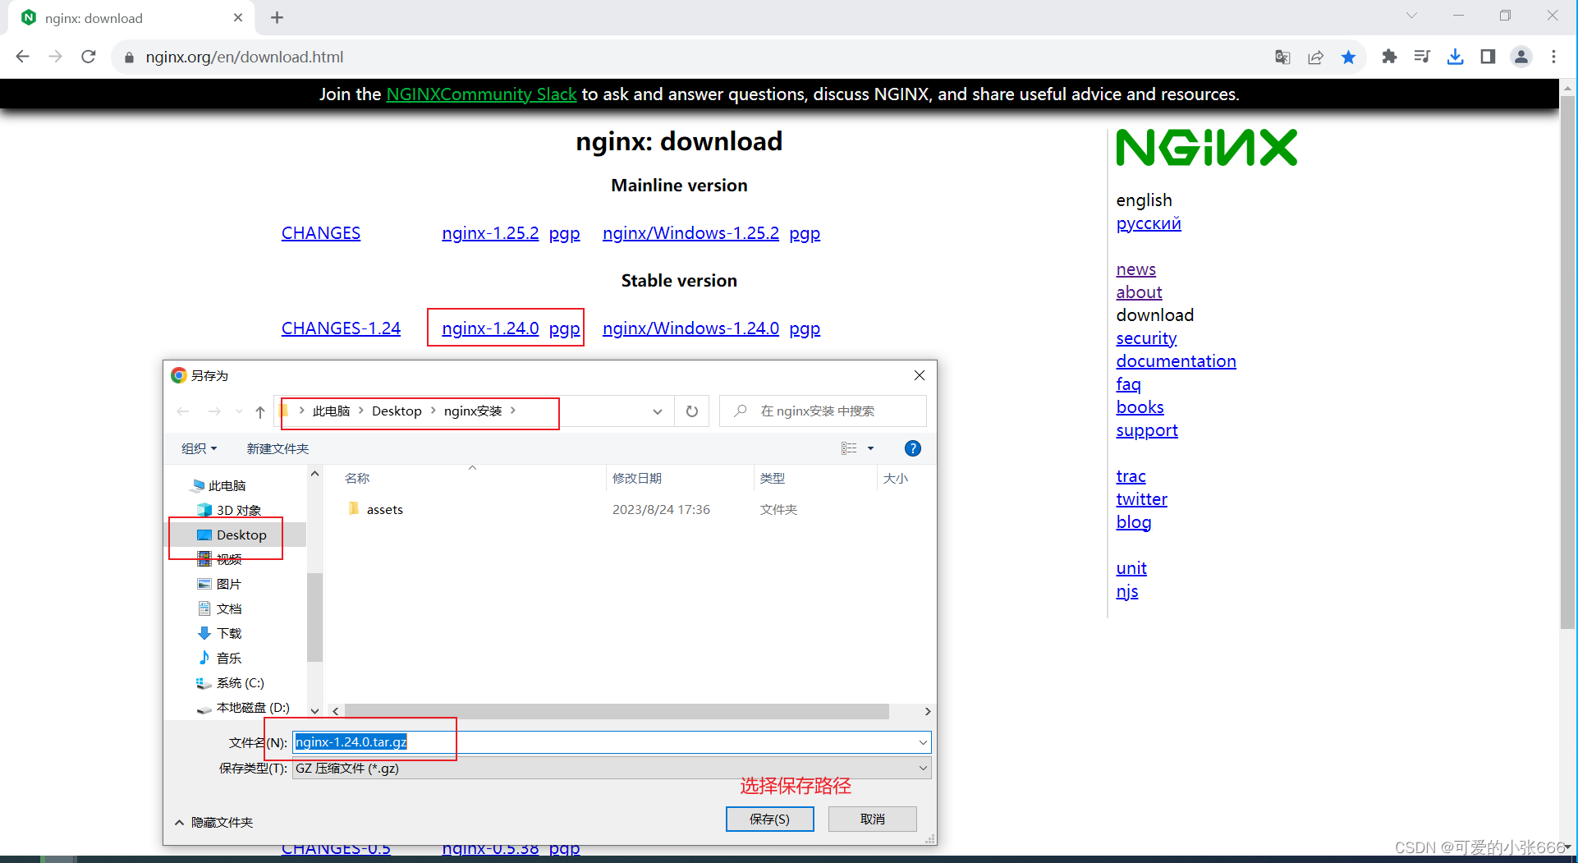This screenshot has height=863, width=1578.
Task: Click 新建文件夹 button
Action: click(x=278, y=448)
